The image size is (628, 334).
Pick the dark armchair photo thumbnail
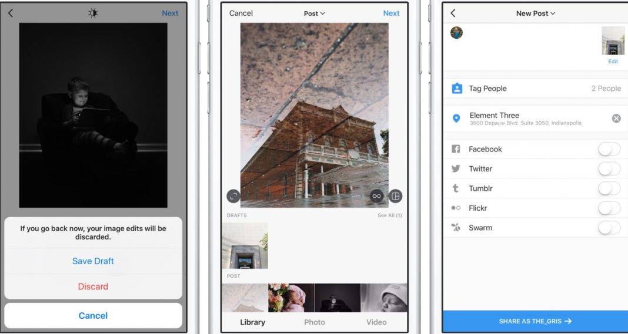click(x=338, y=298)
